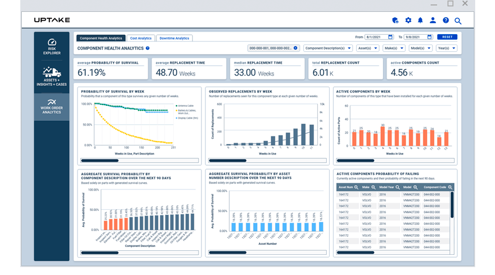Open the user profile icon

click(433, 20)
